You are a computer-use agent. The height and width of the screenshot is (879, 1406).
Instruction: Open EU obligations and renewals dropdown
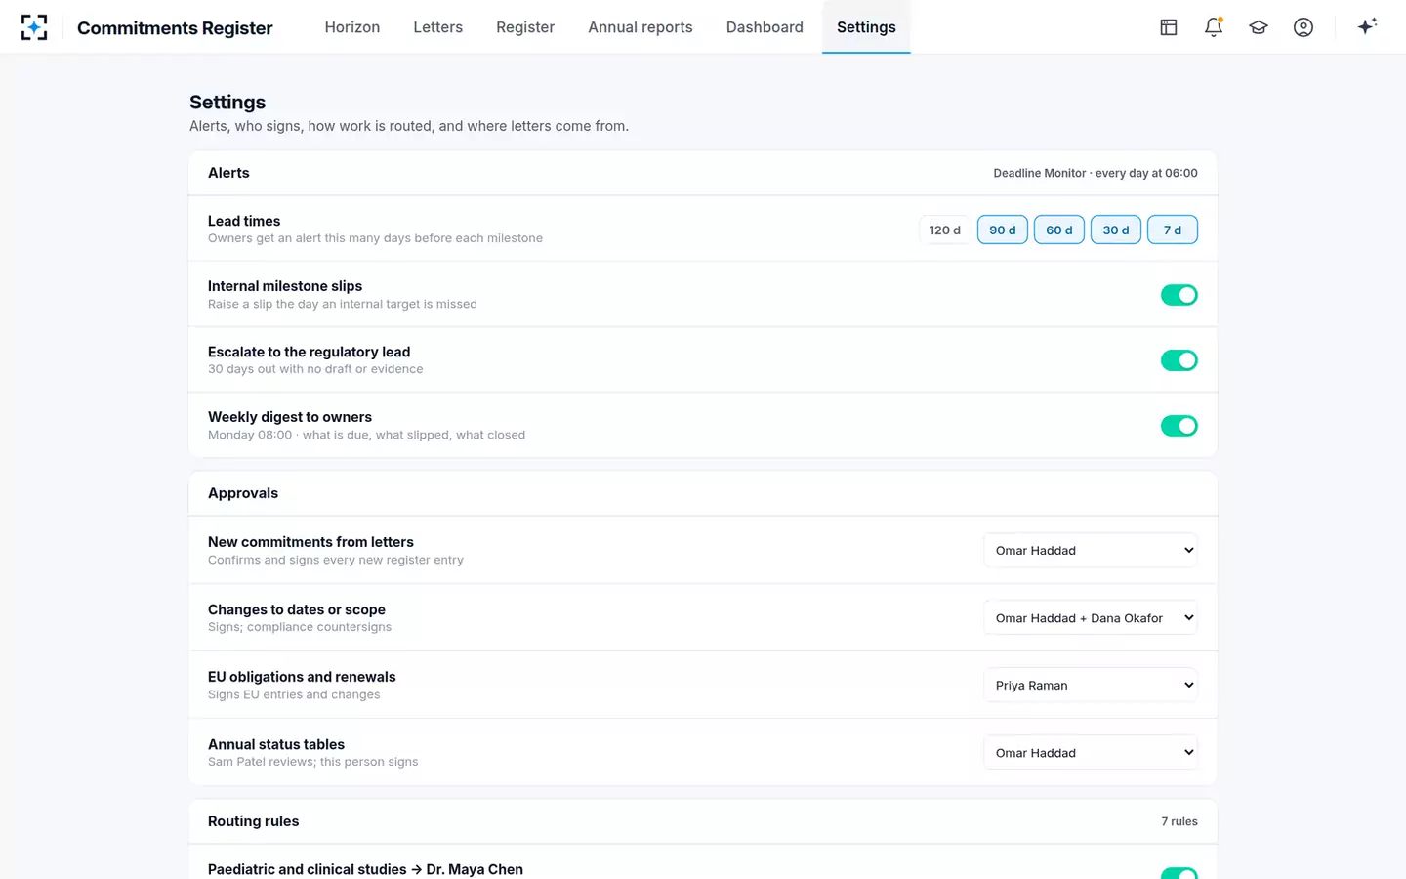pyautogui.click(x=1091, y=686)
